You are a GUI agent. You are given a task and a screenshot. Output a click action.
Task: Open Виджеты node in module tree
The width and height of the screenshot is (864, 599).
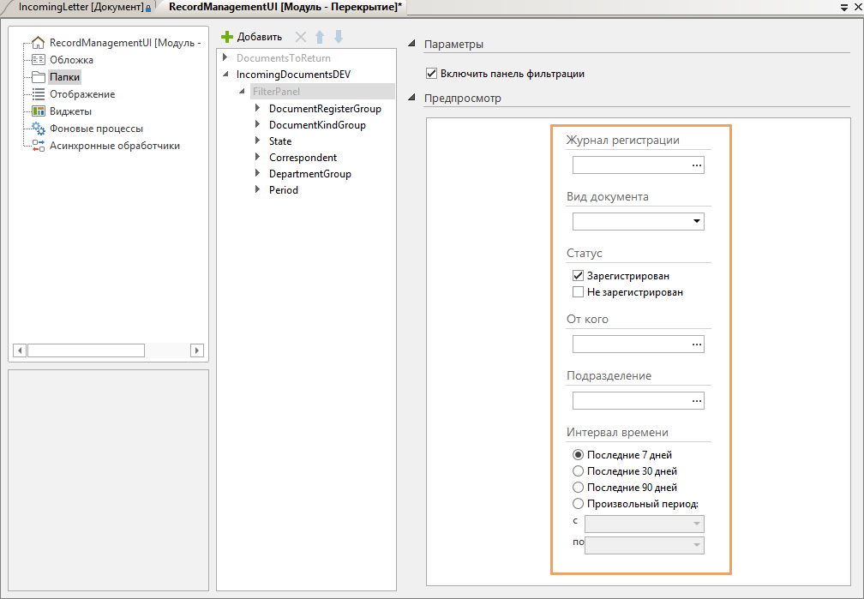coord(69,111)
